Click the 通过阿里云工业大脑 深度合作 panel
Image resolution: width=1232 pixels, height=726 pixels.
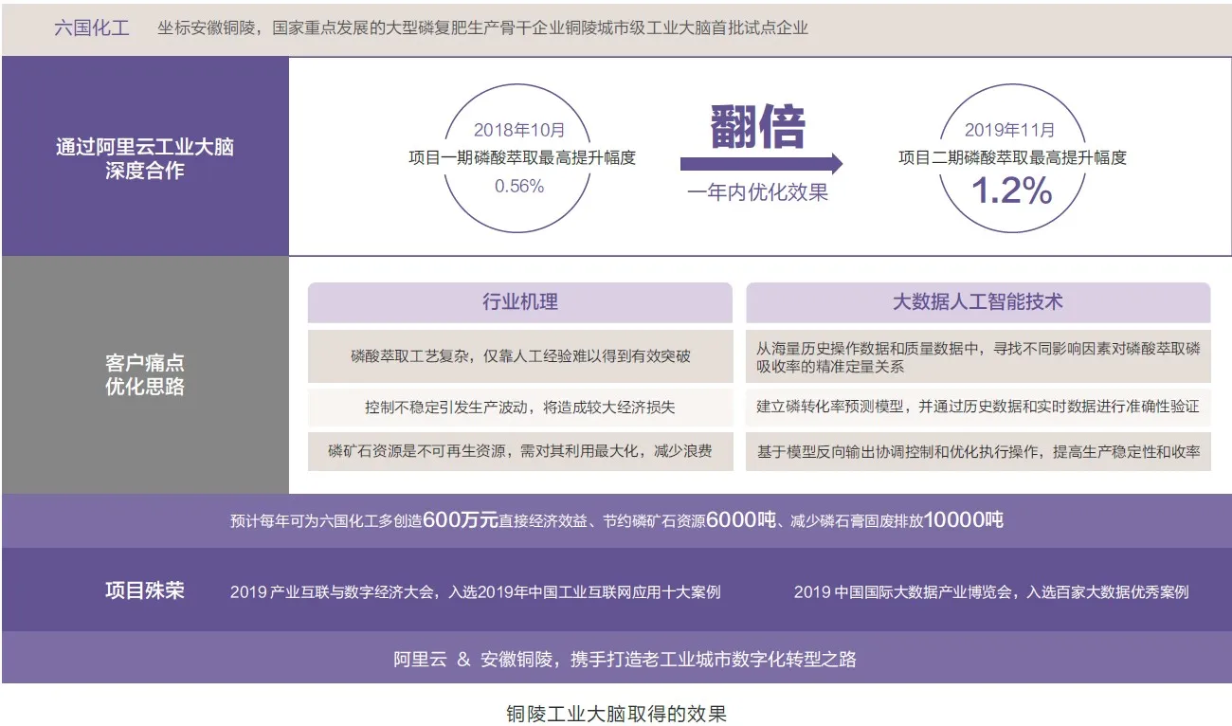click(145, 157)
